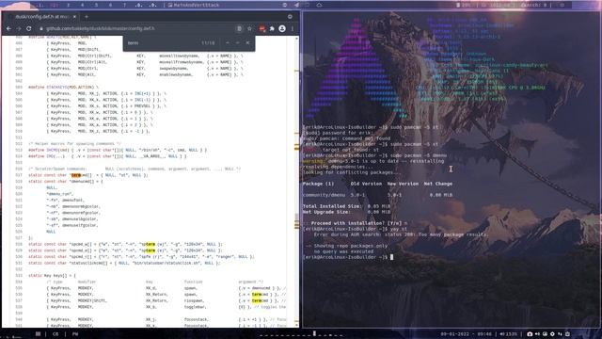Switch to workspace 7 in top bar

pos(124,5)
